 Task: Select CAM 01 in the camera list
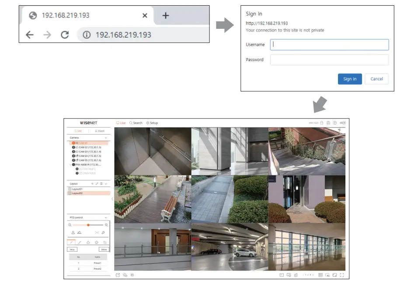88,143
